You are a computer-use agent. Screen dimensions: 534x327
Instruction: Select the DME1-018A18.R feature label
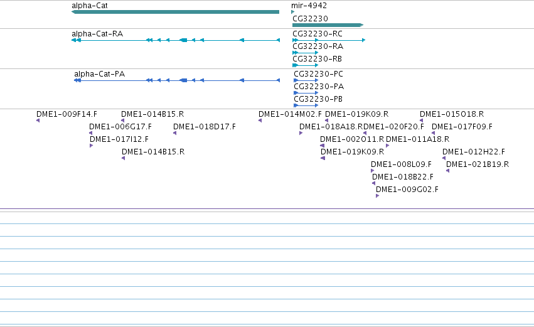[x=331, y=127]
